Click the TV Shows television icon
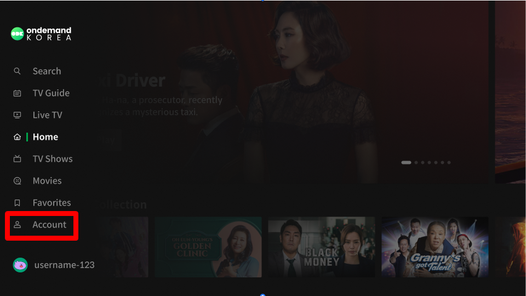 click(17, 159)
